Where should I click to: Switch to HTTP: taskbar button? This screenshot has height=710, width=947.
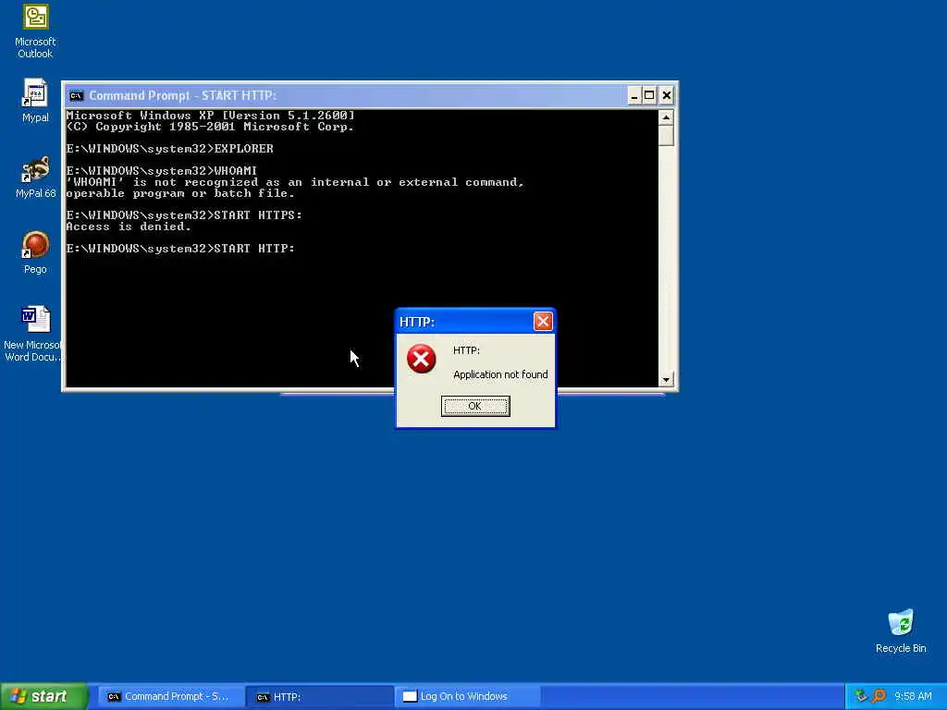[x=320, y=697]
